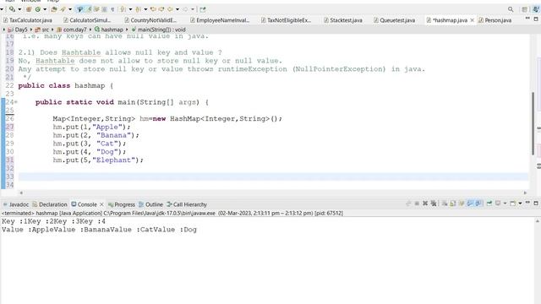Click Last Edit Location arrow icon
541x304 pixels.
coord(153,9)
